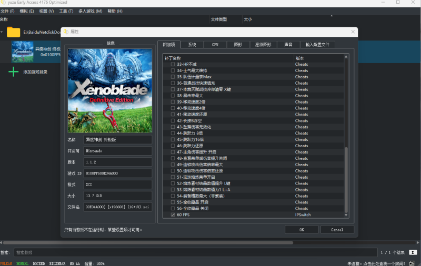Click the BILINEAR filter status indicator
Screen dimensions: 421x266
(x=57, y=263)
